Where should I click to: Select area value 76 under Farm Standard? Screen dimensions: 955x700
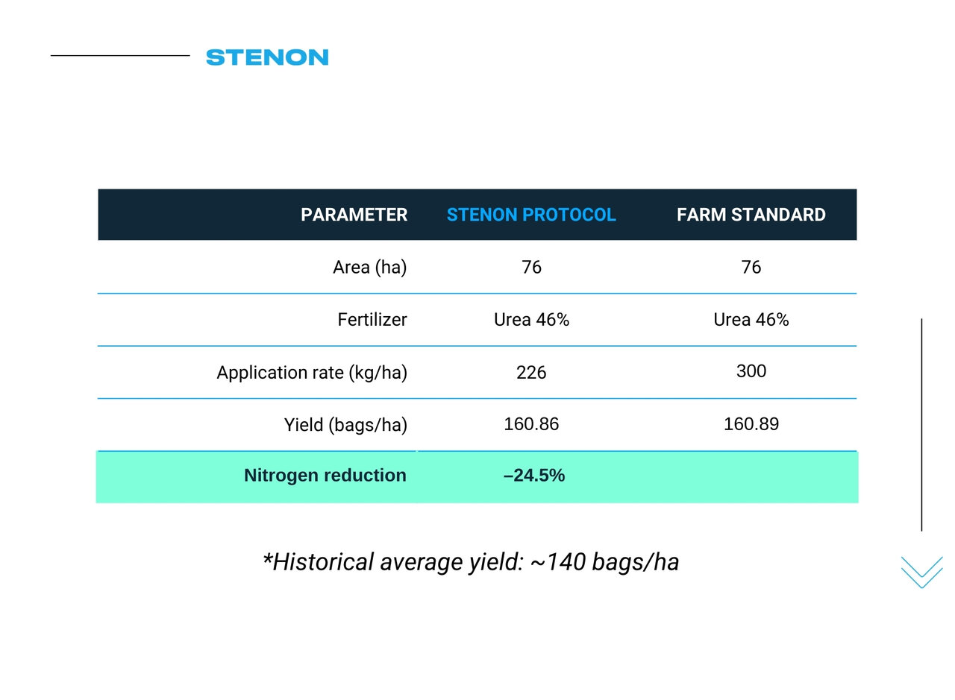[751, 267]
